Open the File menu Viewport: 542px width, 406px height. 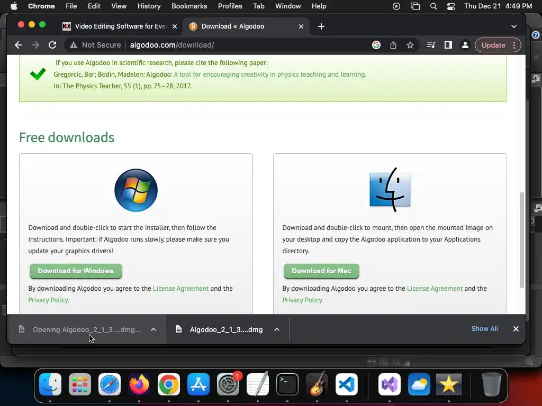71,6
